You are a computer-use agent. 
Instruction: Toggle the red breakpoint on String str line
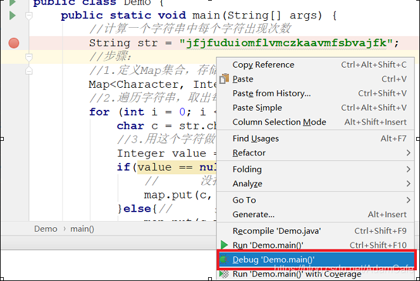click(14, 43)
